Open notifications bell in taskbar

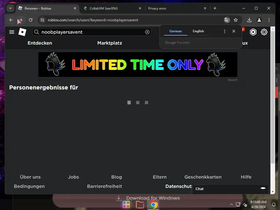pos(273,205)
